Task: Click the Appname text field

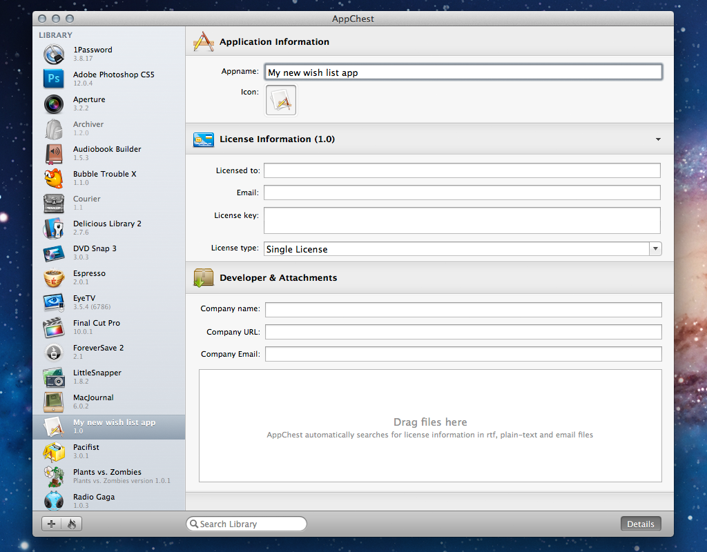Action: click(x=463, y=72)
